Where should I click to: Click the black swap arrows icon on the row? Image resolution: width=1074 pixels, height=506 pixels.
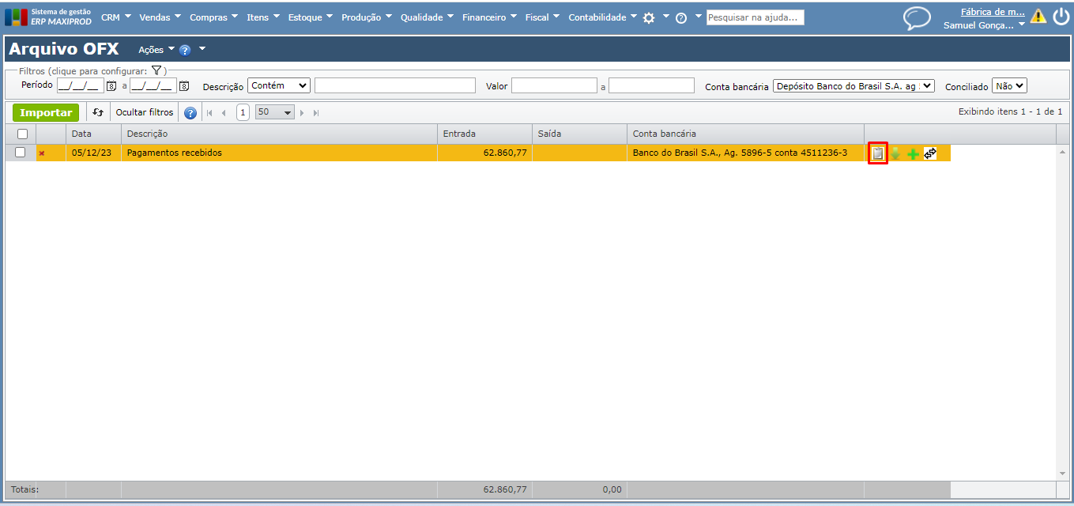pyautogui.click(x=930, y=153)
